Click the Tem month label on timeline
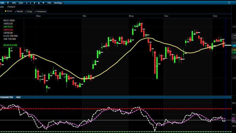The width and height of the screenshot is (236, 133). tap(215, 16)
